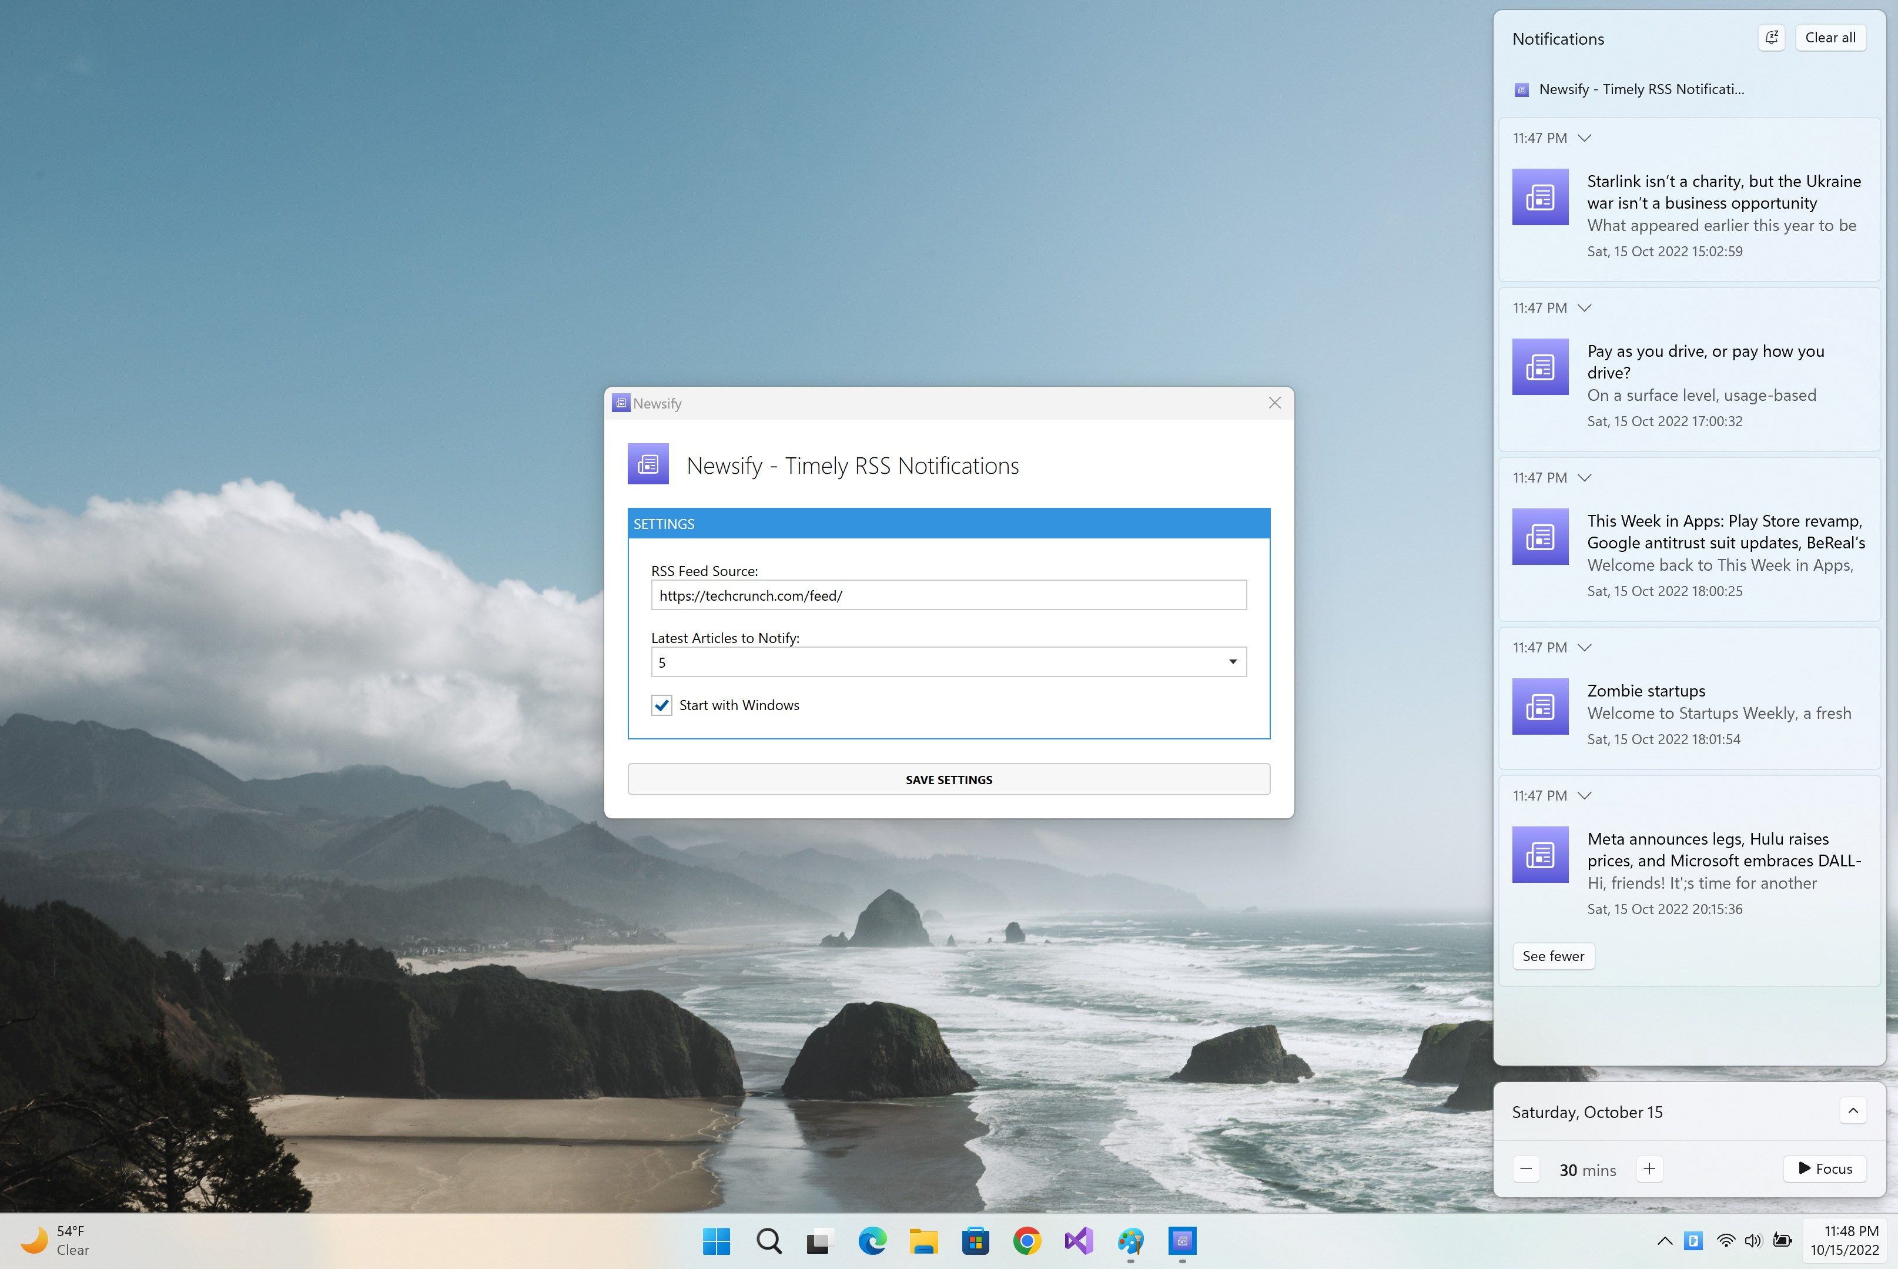Click the SETTINGS section header
This screenshot has height=1269, width=1898.
coord(949,524)
